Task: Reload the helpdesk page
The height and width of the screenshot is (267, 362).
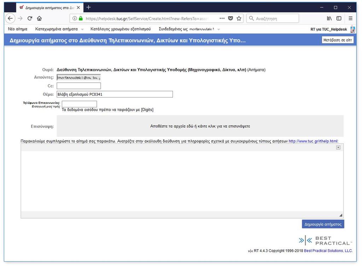Action: pyautogui.click(x=30, y=18)
